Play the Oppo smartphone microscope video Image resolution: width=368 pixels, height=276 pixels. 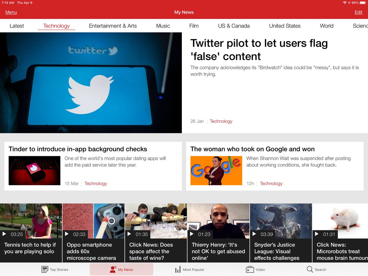pos(67,234)
